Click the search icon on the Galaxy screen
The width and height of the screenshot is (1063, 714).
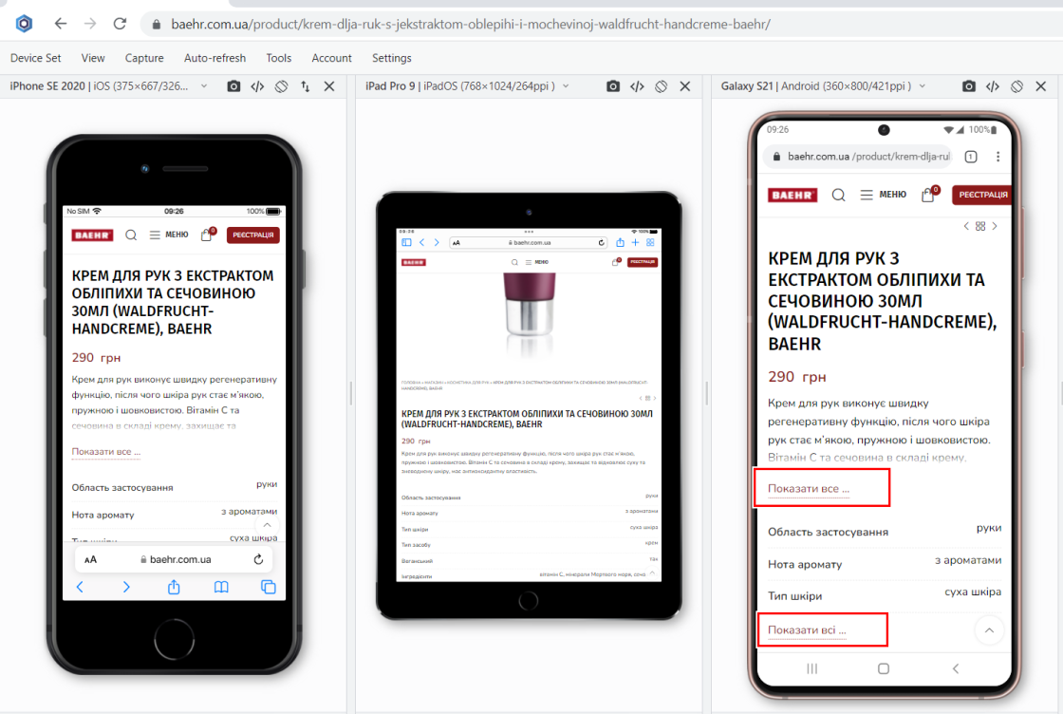pyautogui.click(x=839, y=196)
